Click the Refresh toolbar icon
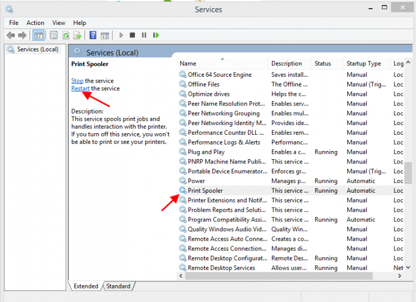Screen dimensions: 416x302 tap(66, 35)
